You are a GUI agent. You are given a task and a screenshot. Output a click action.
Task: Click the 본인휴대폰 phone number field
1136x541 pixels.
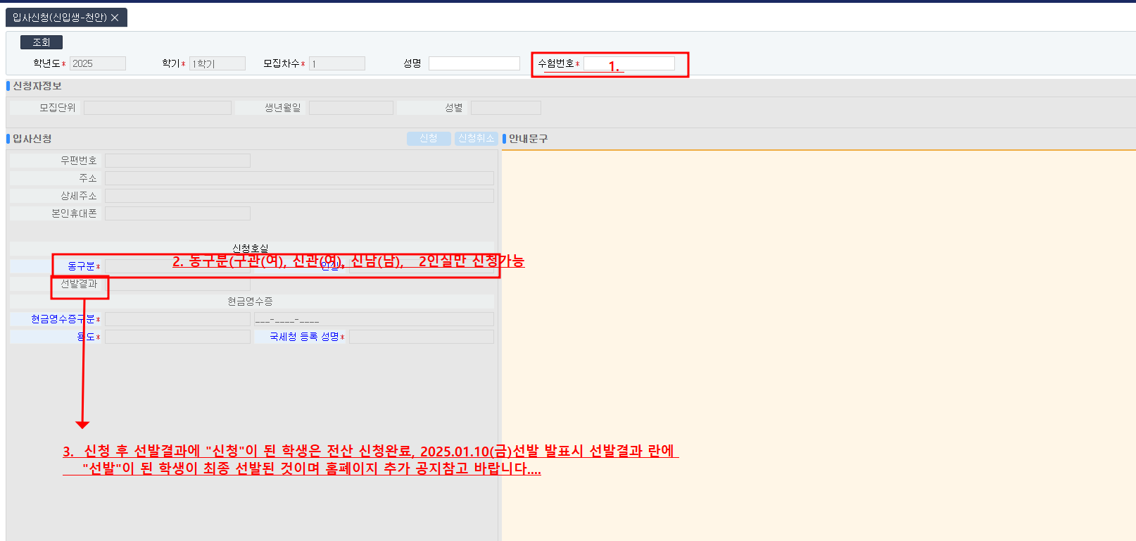point(177,213)
